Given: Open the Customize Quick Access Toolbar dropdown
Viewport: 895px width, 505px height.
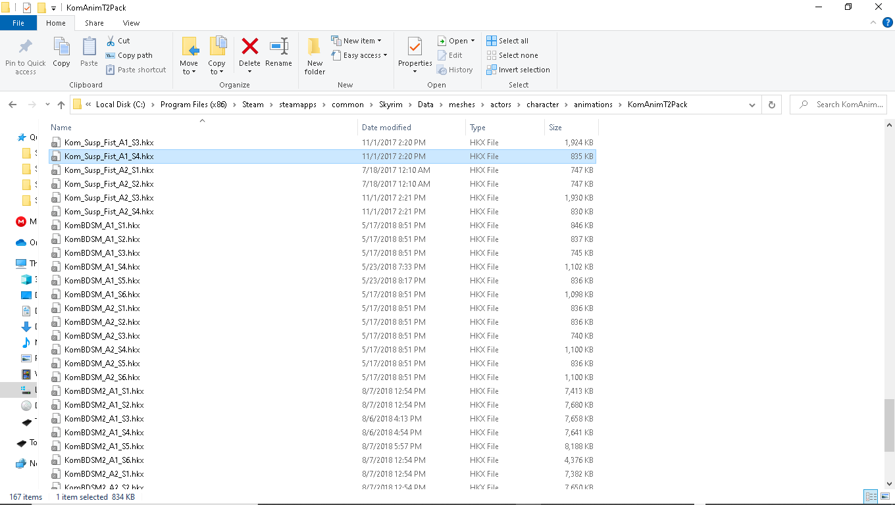Looking at the screenshot, I should [54, 8].
